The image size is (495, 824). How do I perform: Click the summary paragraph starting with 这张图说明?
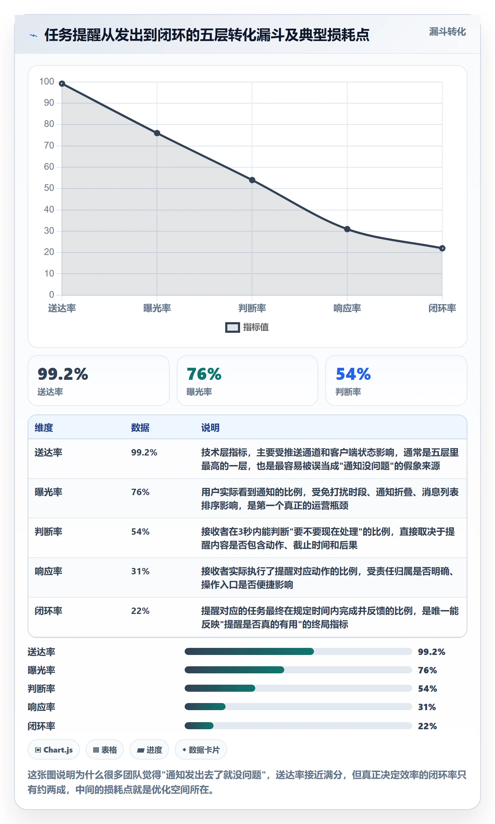[x=247, y=782]
